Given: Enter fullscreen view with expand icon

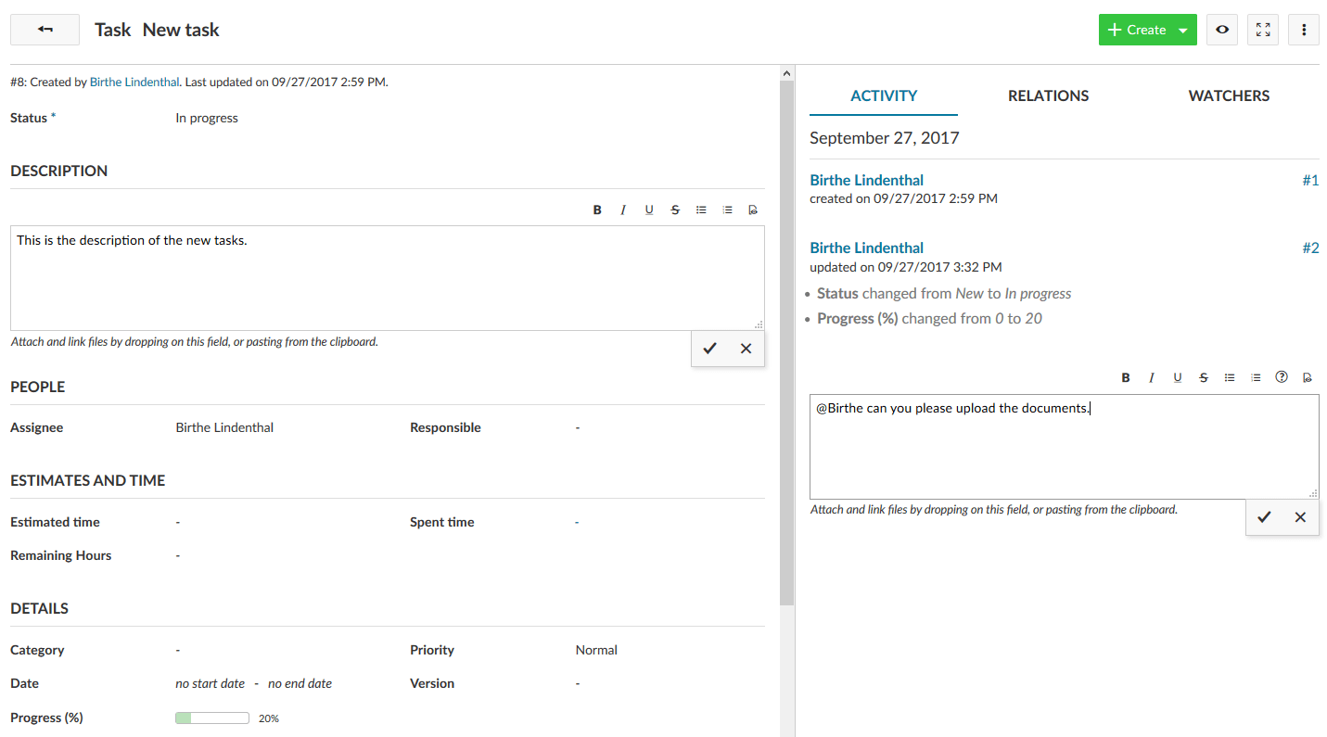Looking at the screenshot, I should pyautogui.click(x=1263, y=30).
